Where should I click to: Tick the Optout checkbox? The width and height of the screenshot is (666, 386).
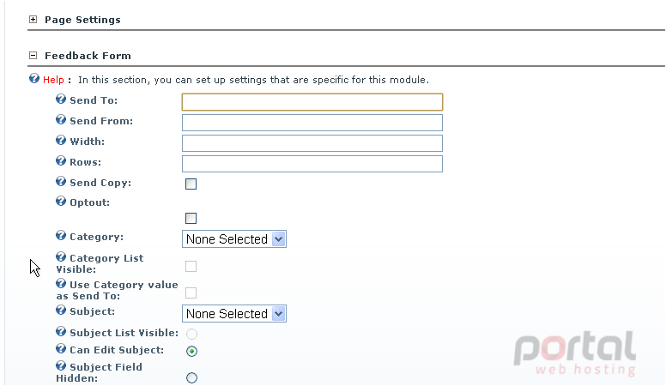click(x=191, y=218)
